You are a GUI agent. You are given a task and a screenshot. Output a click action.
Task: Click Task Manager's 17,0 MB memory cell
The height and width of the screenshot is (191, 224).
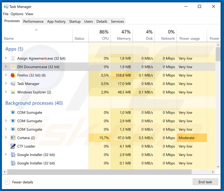(x=122, y=84)
